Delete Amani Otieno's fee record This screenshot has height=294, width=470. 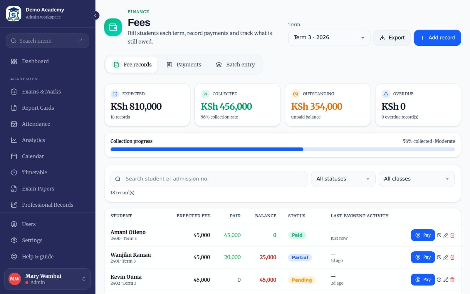coord(452,235)
